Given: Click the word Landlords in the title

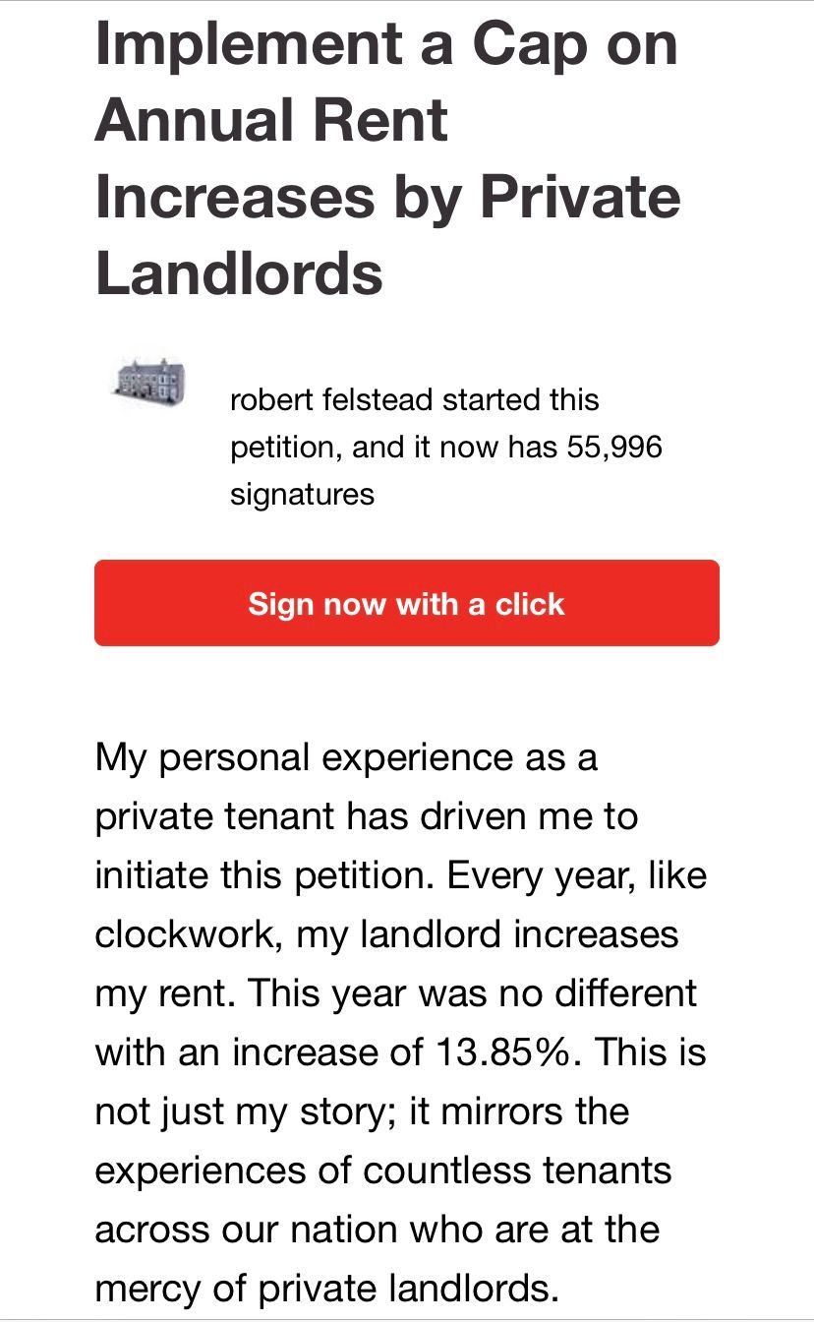Looking at the screenshot, I should pos(239,272).
